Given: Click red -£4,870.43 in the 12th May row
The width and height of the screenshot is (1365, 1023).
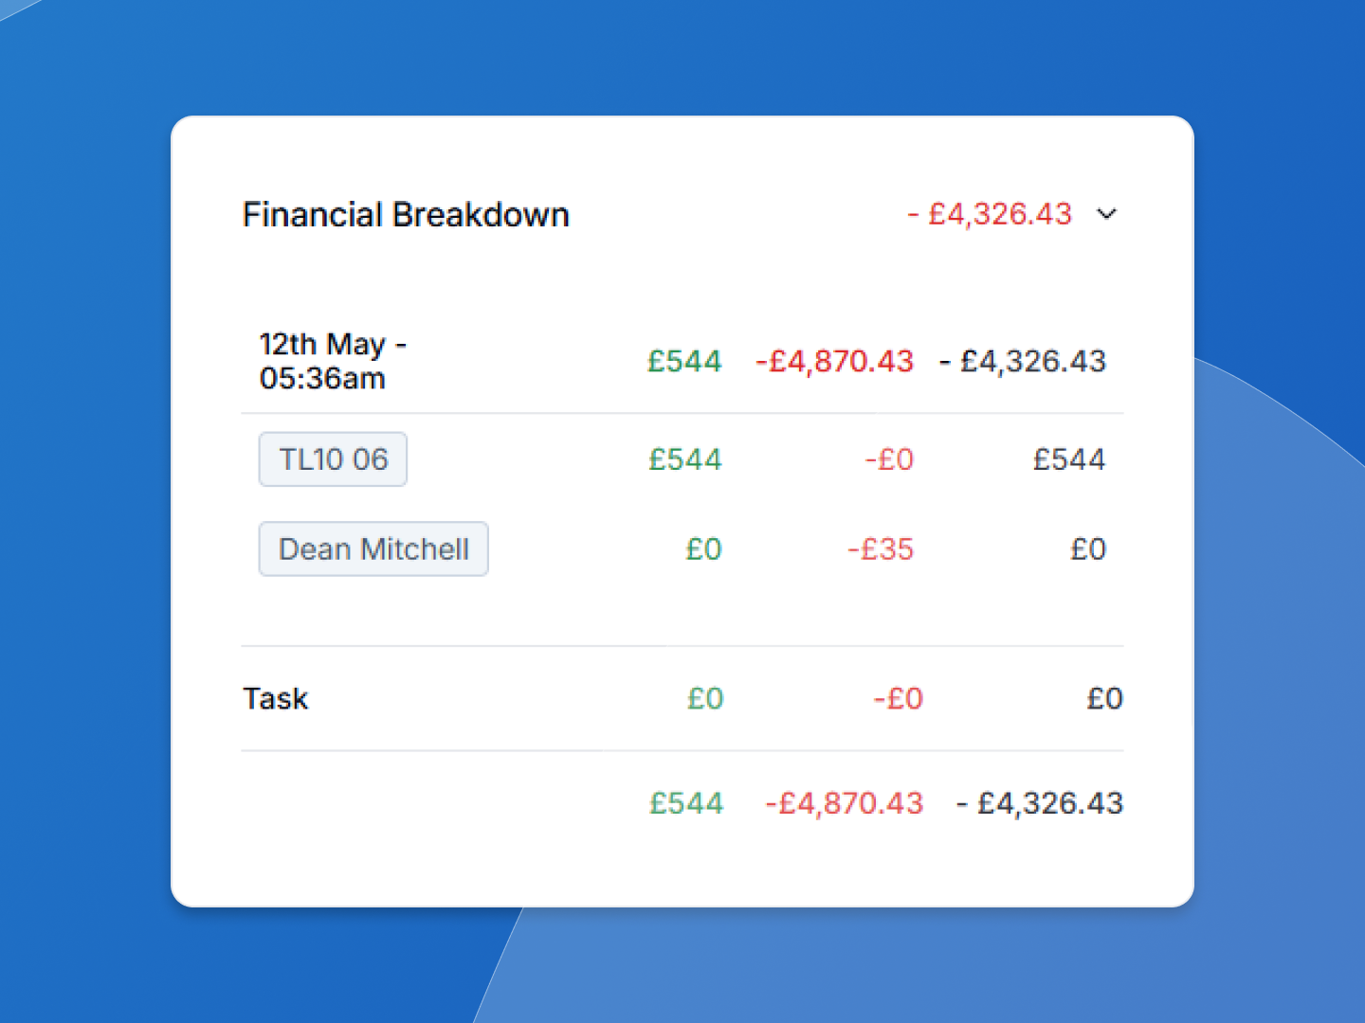Looking at the screenshot, I should point(834,361).
